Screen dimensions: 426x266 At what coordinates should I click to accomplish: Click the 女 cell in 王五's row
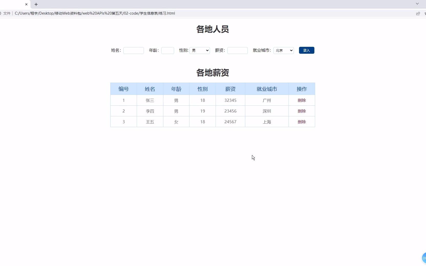(x=176, y=122)
